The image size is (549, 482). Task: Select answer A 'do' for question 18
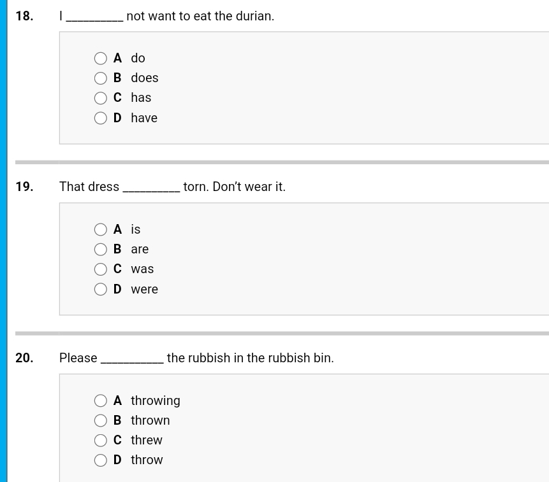pos(100,58)
